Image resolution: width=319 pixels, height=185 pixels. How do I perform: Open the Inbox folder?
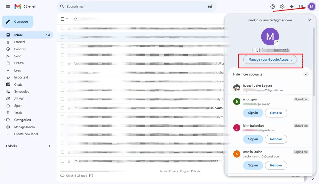(27, 35)
